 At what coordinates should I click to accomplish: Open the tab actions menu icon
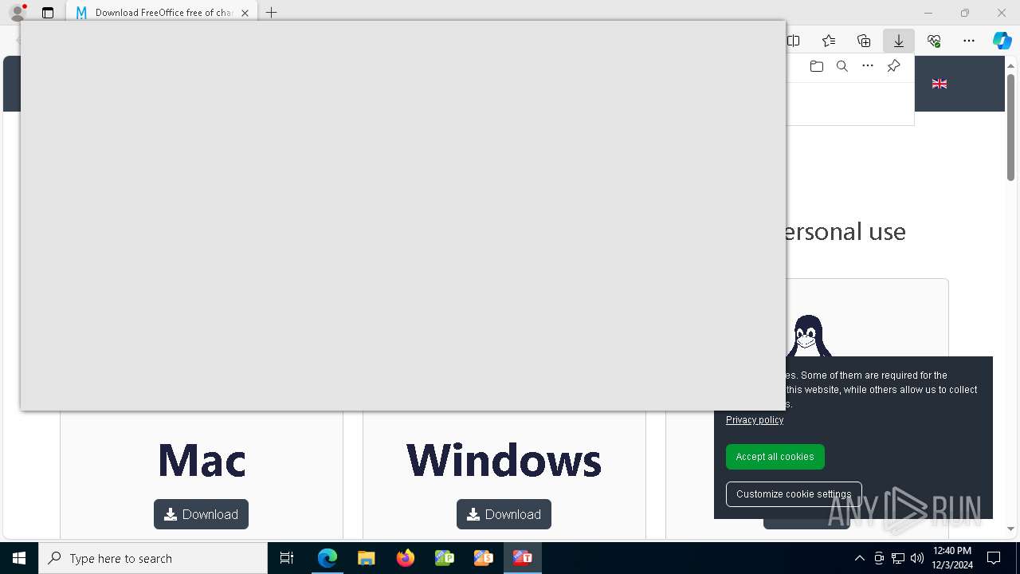pyautogui.click(x=48, y=13)
